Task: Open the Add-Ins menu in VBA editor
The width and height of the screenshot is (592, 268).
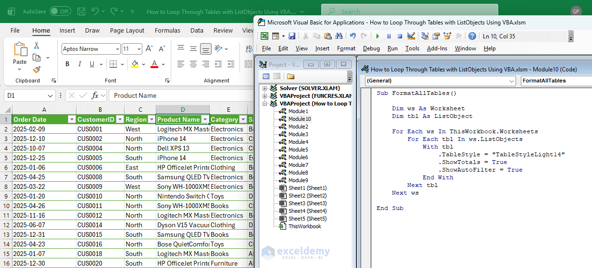Action: [x=437, y=48]
